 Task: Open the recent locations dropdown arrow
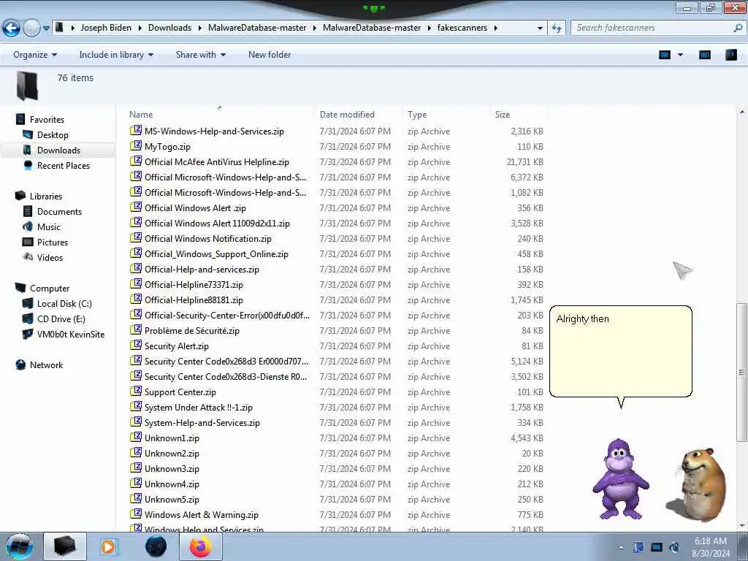click(46, 28)
